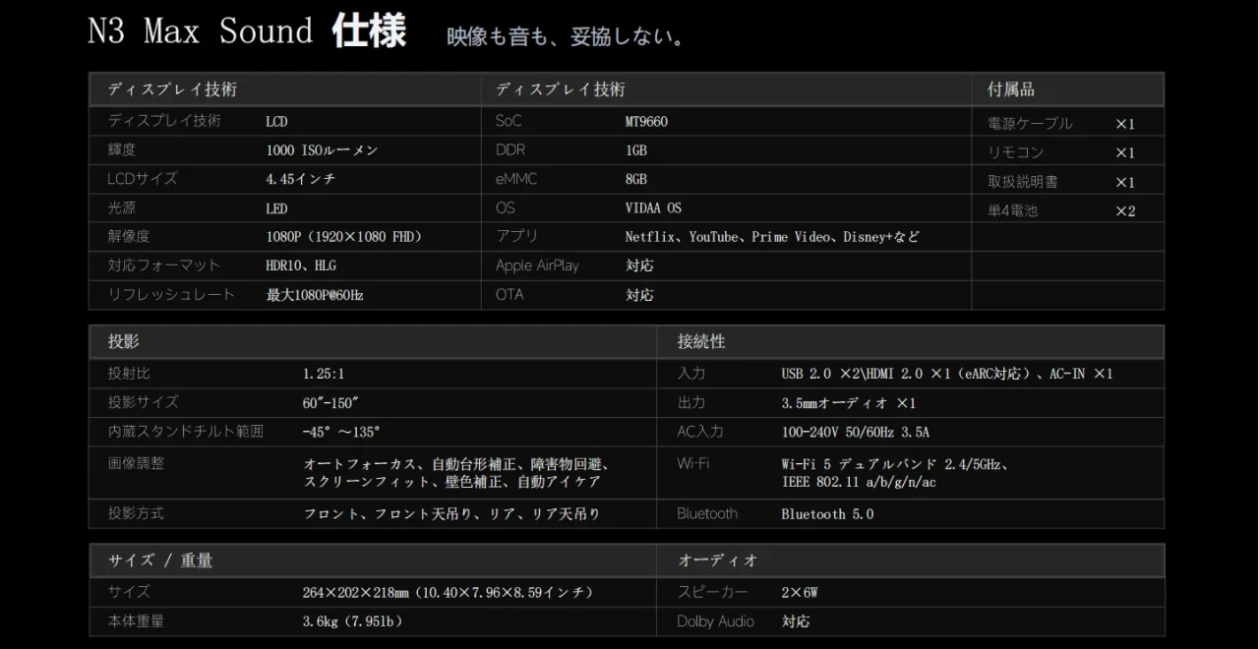Click the '4.45インチ' LCD size value
This screenshot has height=649, width=1259.
coord(300,179)
